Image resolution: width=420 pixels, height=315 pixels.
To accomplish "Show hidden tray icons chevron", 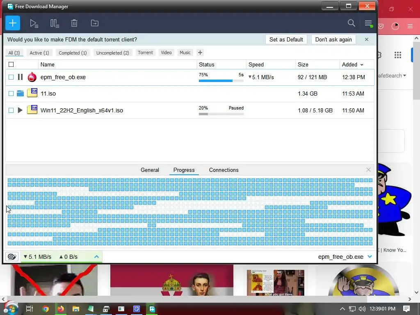I will [x=342, y=309].
